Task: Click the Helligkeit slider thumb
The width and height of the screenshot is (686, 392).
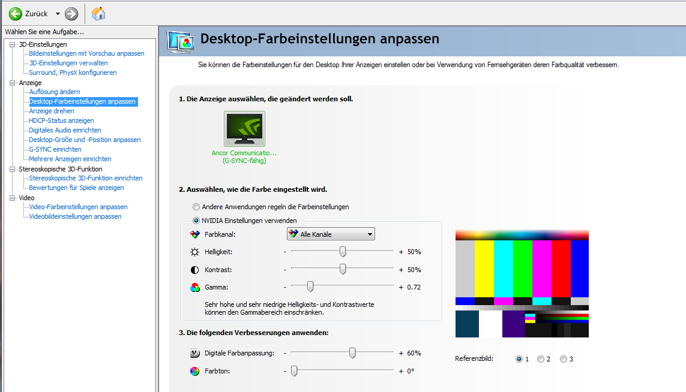Action: [x=343, y=251]
